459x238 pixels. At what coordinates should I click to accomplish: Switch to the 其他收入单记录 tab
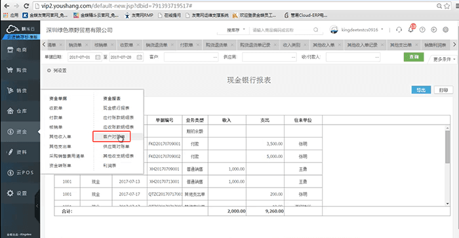pos(362,45)
